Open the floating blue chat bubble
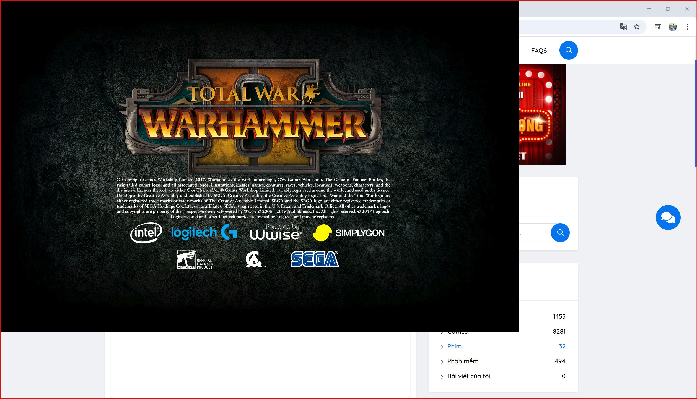Image resolution: width=697 pixels, height=399 pixels. point(668,217)
